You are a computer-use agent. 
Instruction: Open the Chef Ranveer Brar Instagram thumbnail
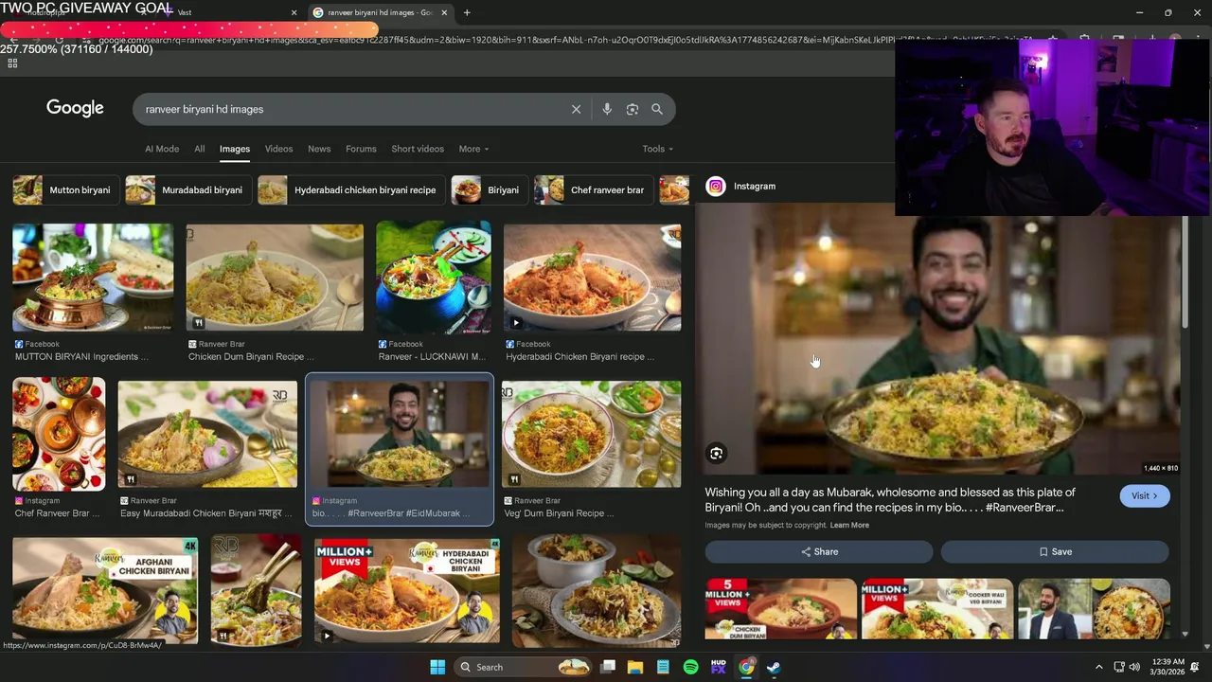pyautogui.click(x=59, y=435)
